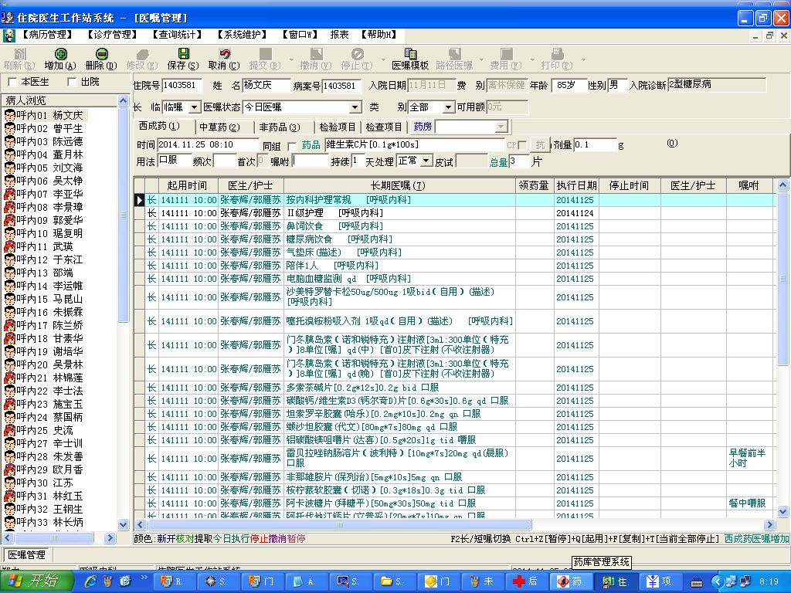Click the keyboard tray icon
Screen dimensions: 791x593
(697, 582)
